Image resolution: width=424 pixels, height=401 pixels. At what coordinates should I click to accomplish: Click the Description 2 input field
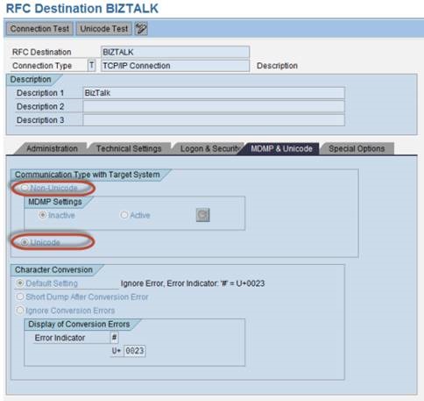pyautogui.click(x=214, y=106)
